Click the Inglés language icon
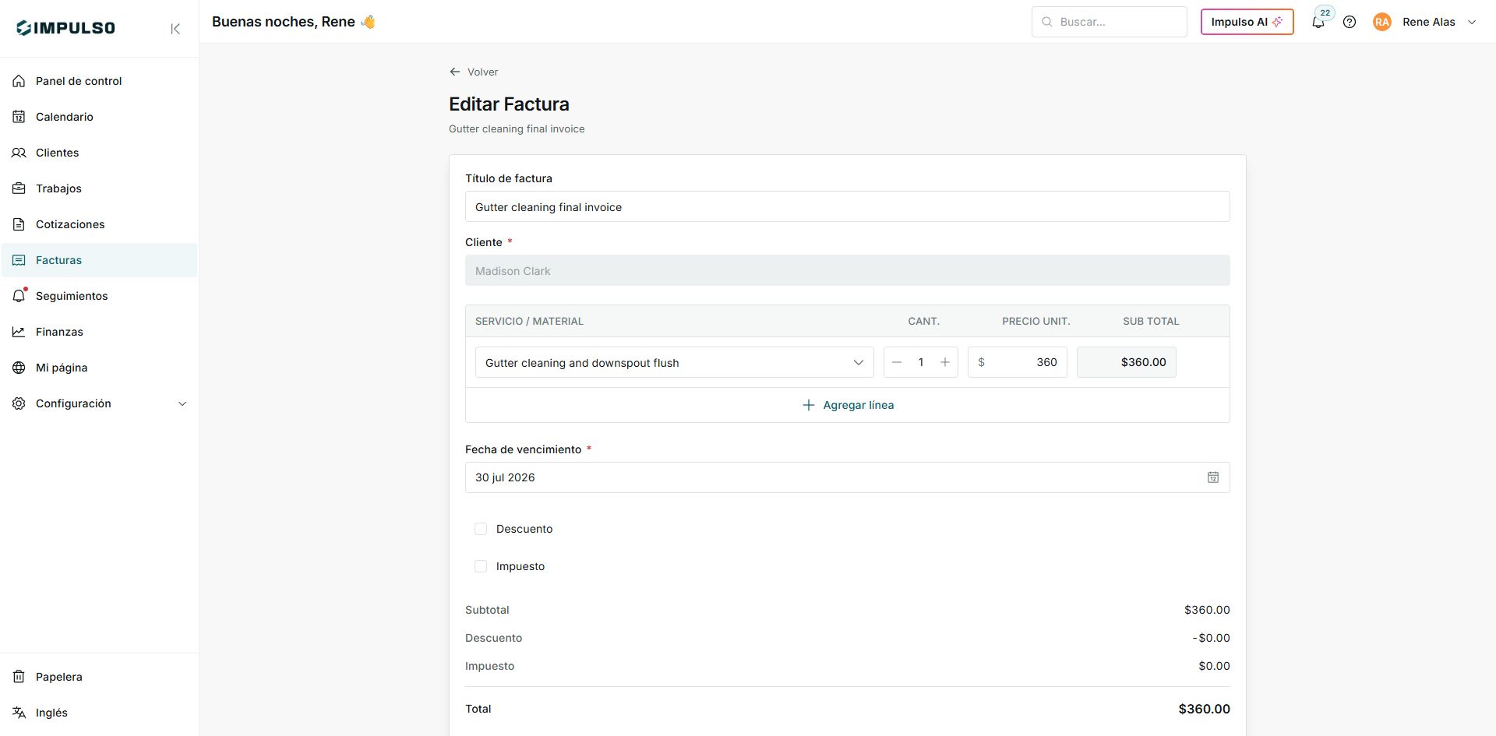1496x736 pixels. (x=19, y=713)
